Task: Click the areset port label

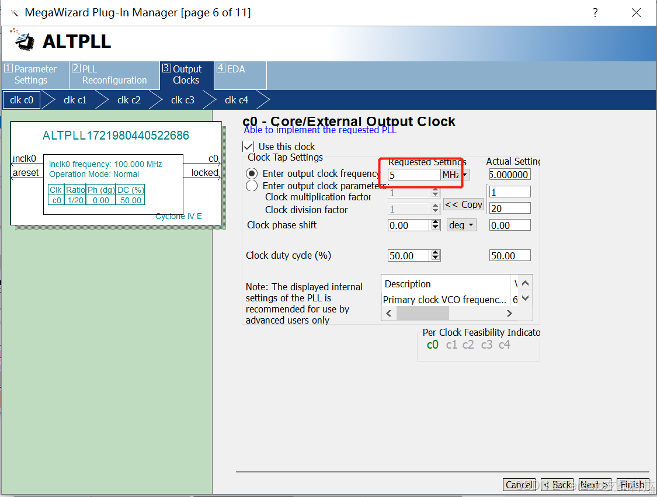Action: point(26,172)
